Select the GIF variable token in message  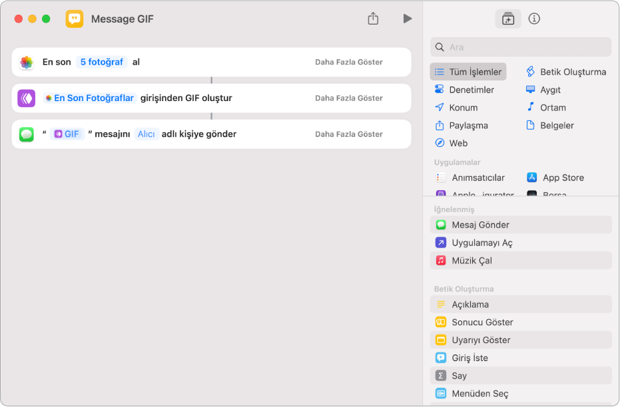click(67, 134)
